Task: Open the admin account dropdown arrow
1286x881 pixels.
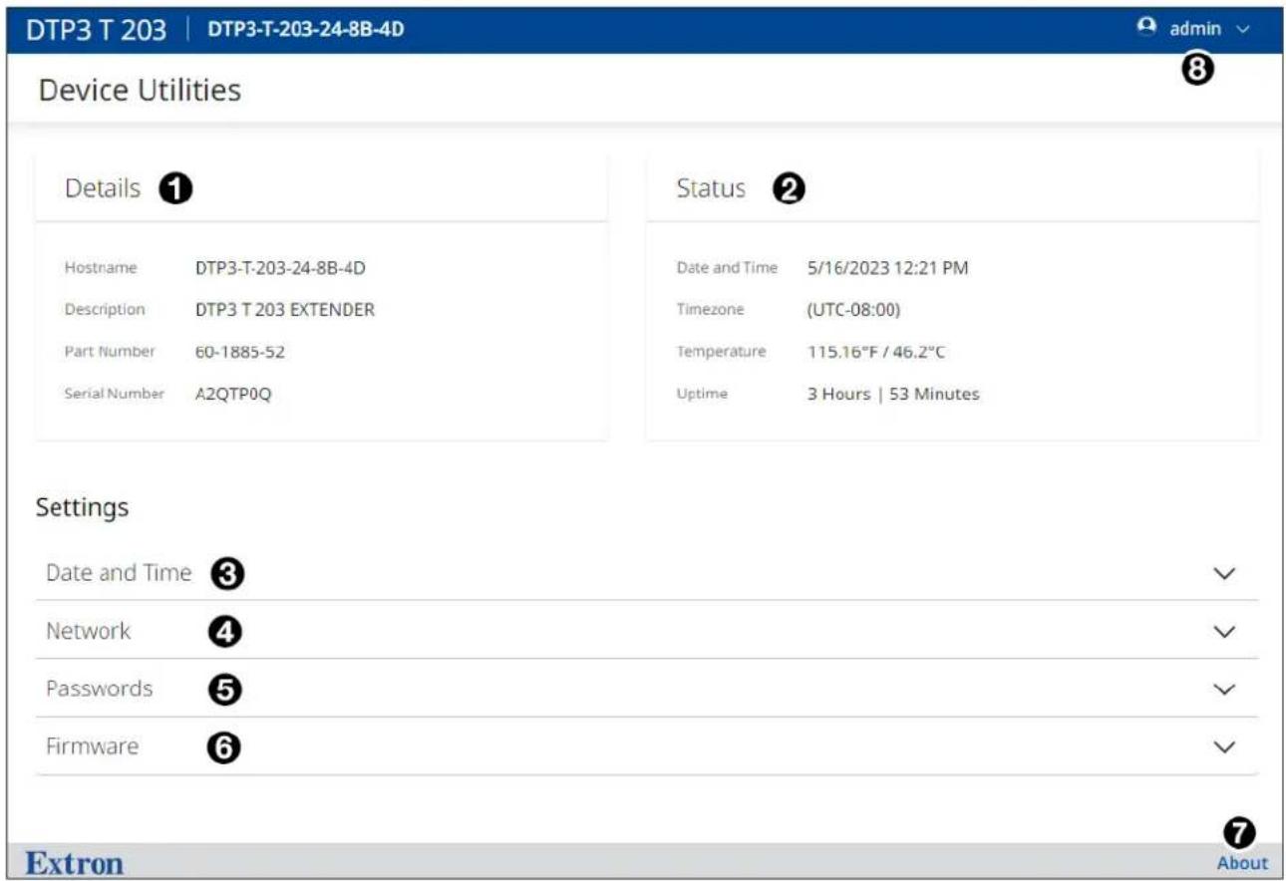Action: tap(1242, 30)
